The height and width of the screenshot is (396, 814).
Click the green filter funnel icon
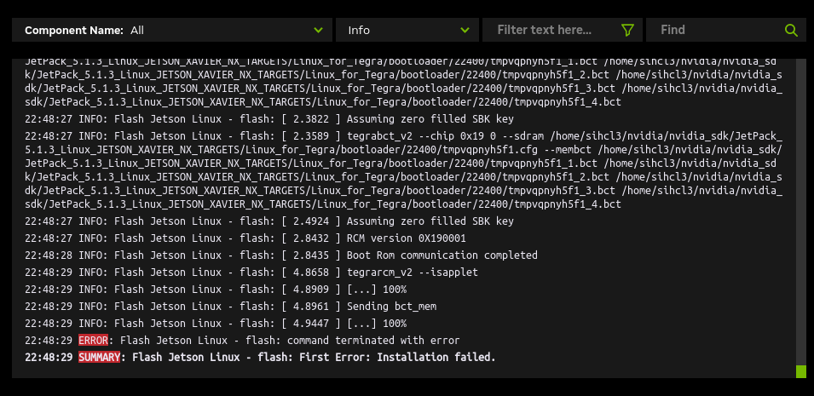coord(627,30)
